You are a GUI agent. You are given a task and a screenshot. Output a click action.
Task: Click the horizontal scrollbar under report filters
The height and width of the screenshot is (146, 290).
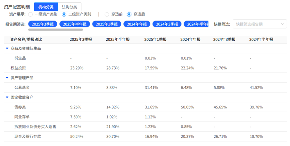click(x=55, y=30)
